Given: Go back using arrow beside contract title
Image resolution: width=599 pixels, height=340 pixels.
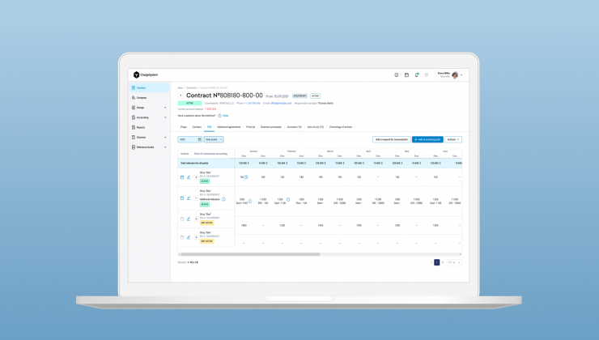Looking at the screenshot, I should coord(181,96).
